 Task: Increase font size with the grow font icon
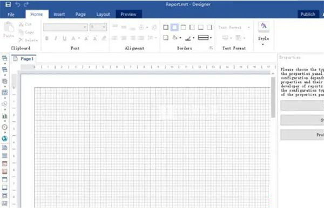86,38
